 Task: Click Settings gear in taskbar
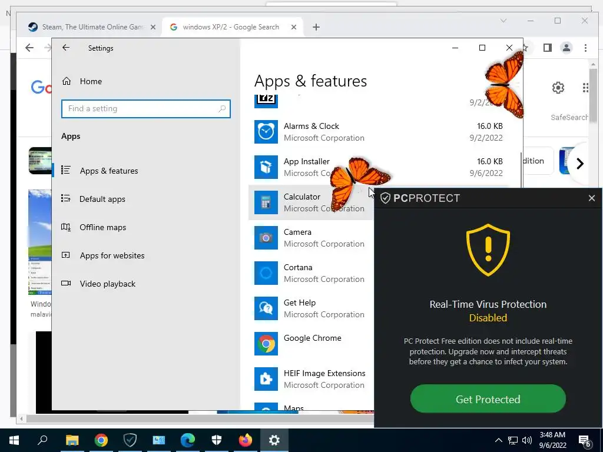coord(274,440)
